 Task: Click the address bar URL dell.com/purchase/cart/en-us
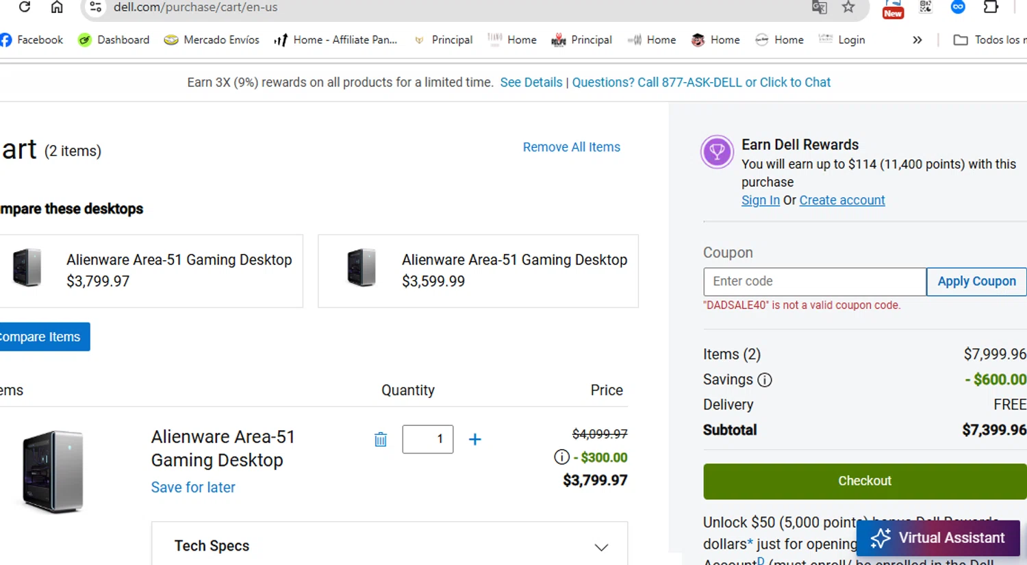196,7
